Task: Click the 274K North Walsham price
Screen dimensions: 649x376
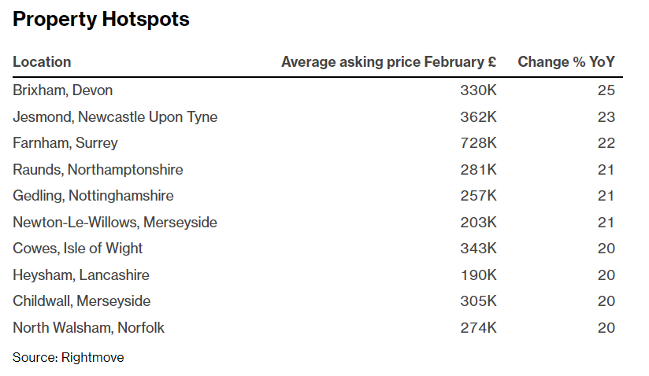Action: click(x=478, y=328)
